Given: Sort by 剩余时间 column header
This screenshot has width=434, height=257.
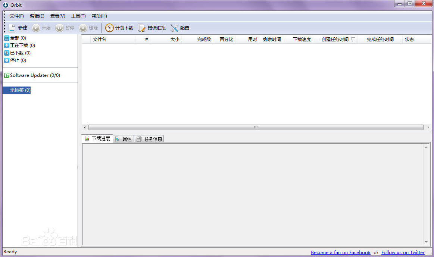Looking at the screenshot, I should coord(272,40).
